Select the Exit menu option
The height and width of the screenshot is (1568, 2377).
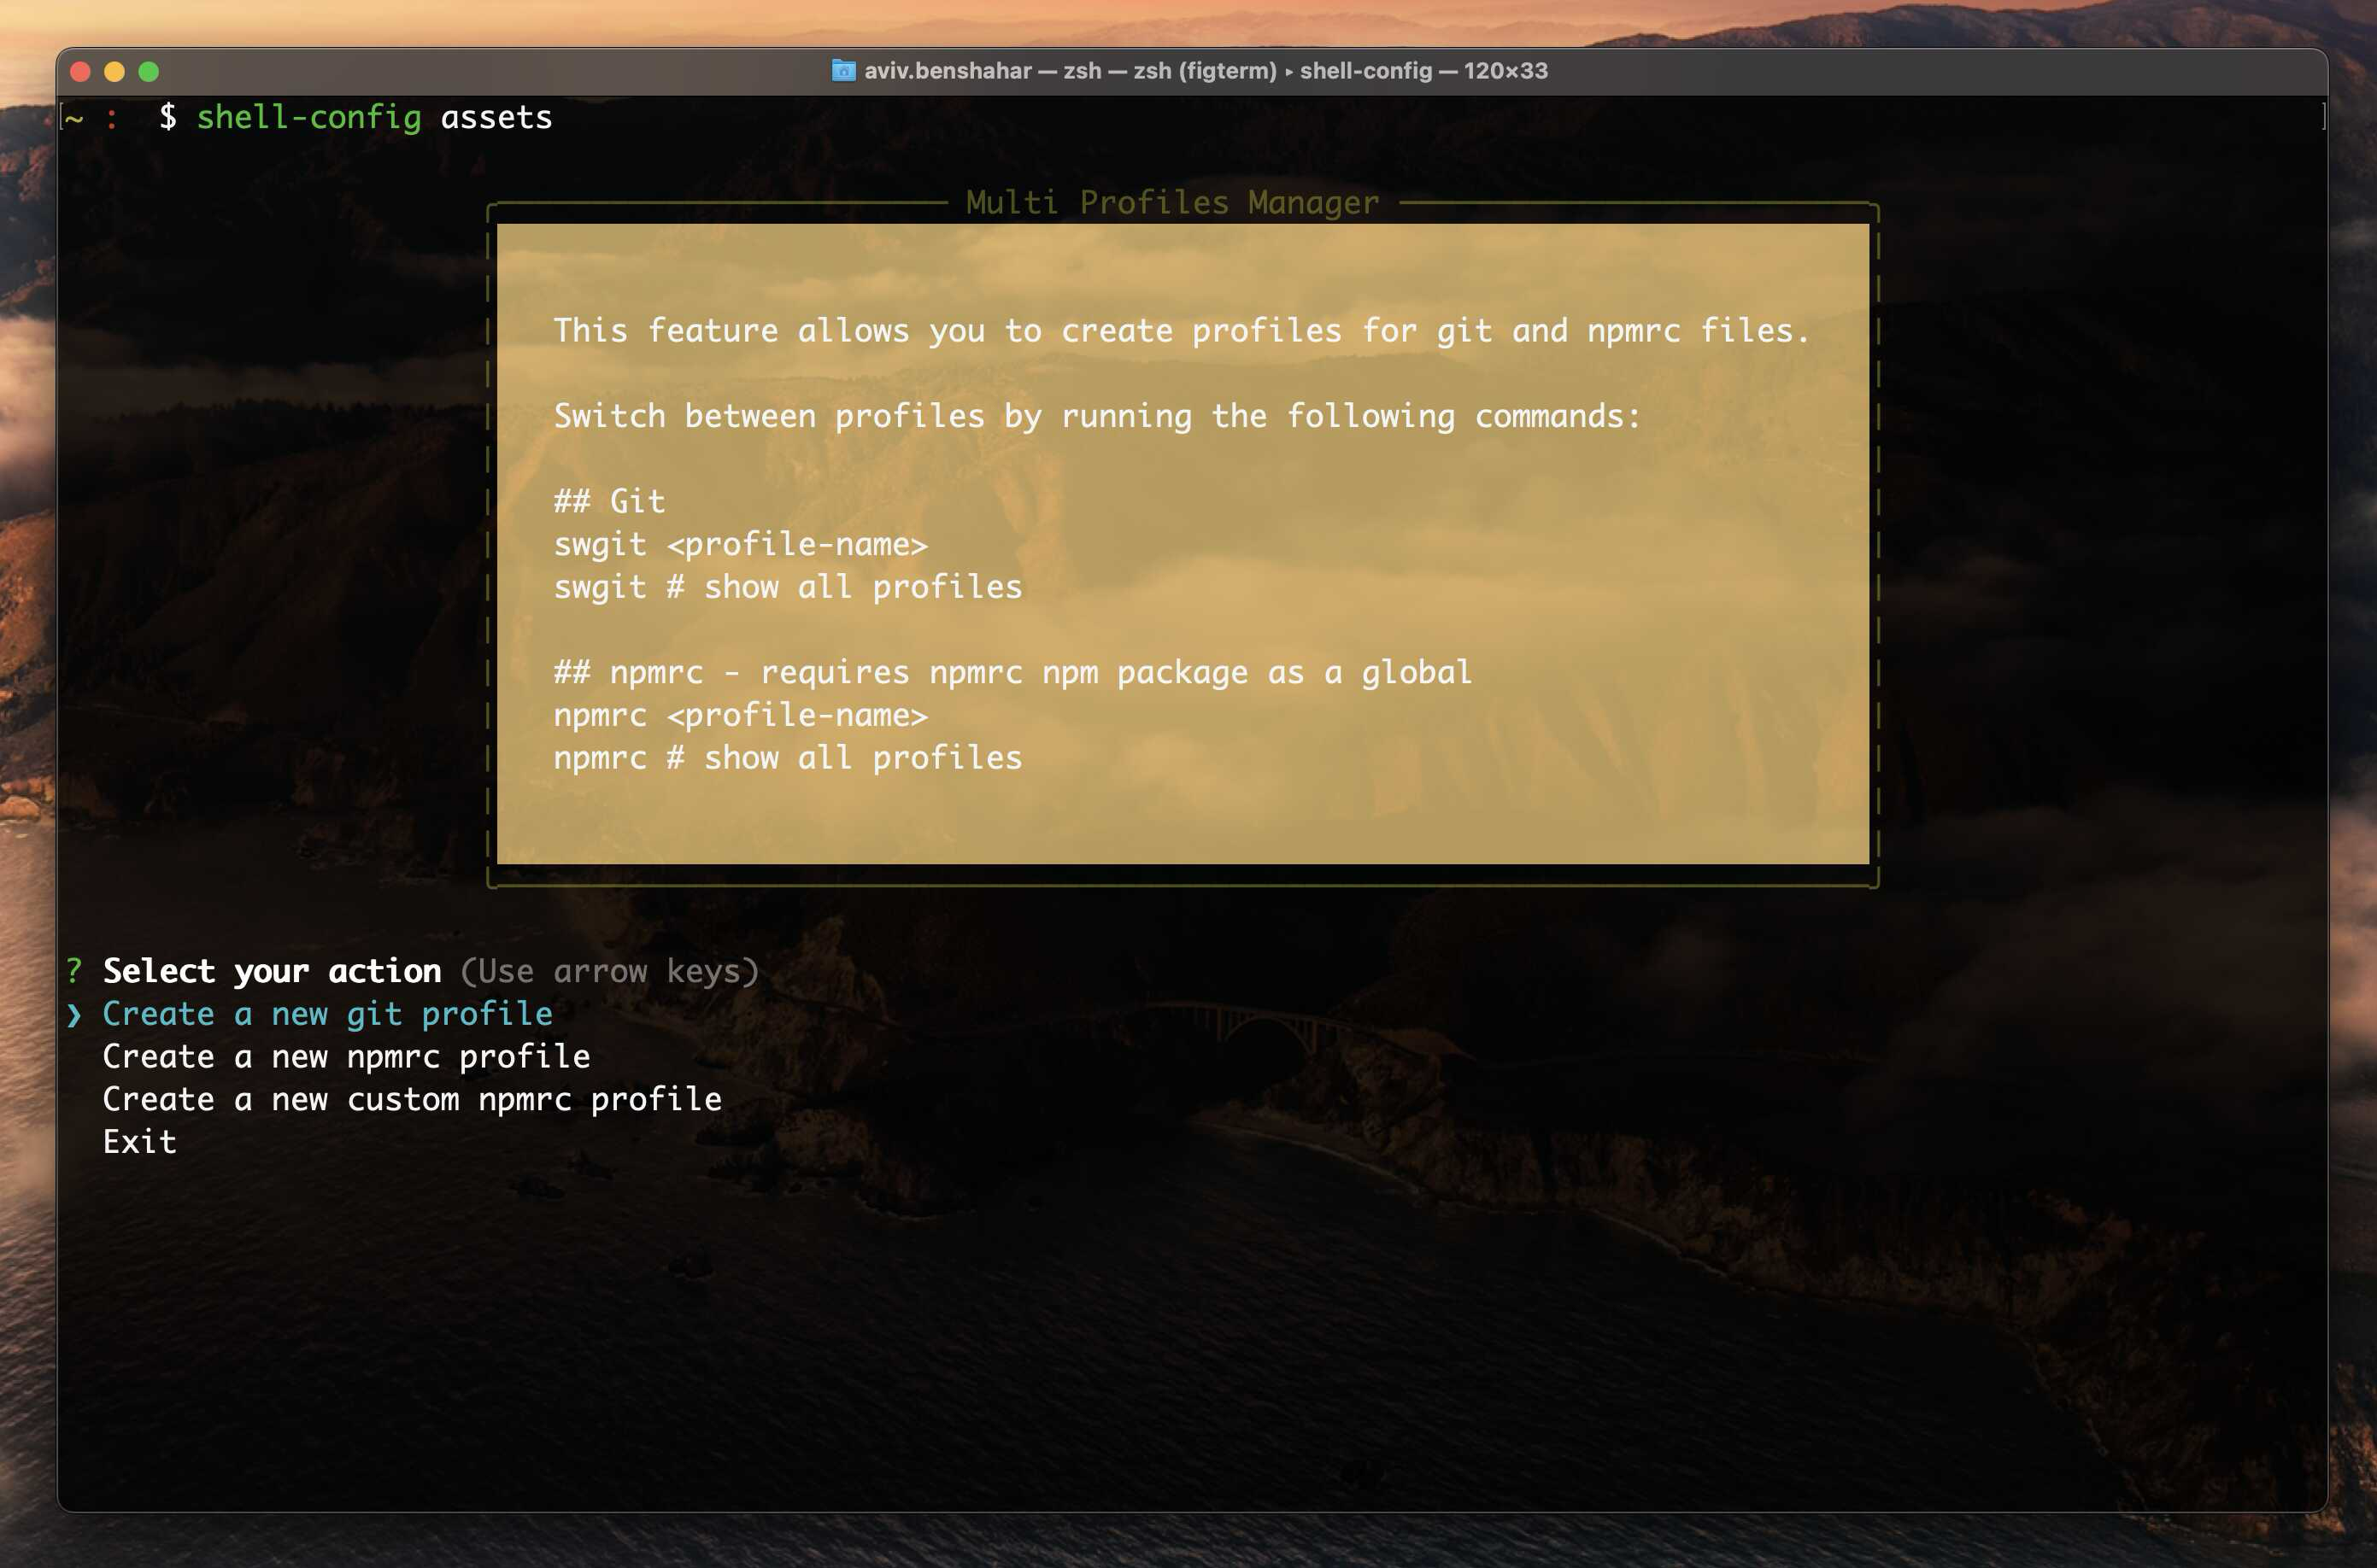140,1142
